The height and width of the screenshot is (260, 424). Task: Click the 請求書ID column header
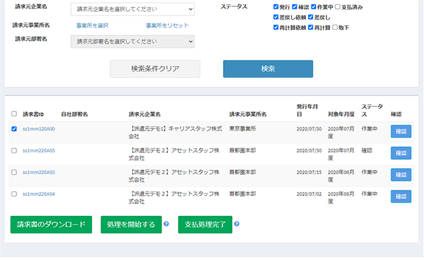click(33, 114)
